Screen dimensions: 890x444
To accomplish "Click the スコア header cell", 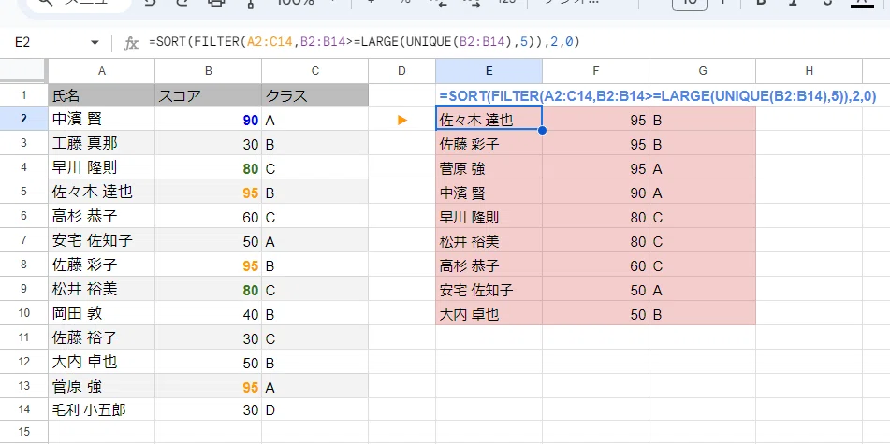I will [209, 95].
